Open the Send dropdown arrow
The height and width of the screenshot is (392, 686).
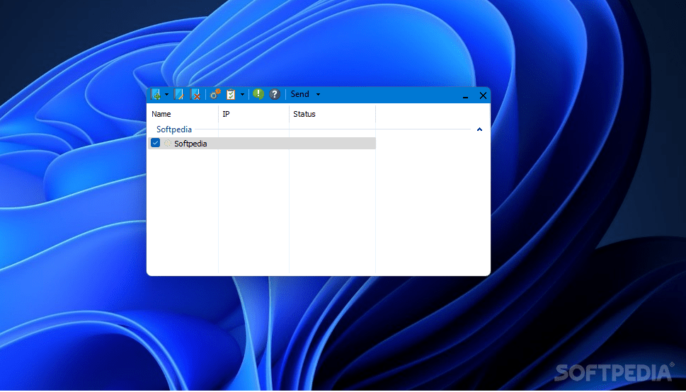click(x=318, y=95)
